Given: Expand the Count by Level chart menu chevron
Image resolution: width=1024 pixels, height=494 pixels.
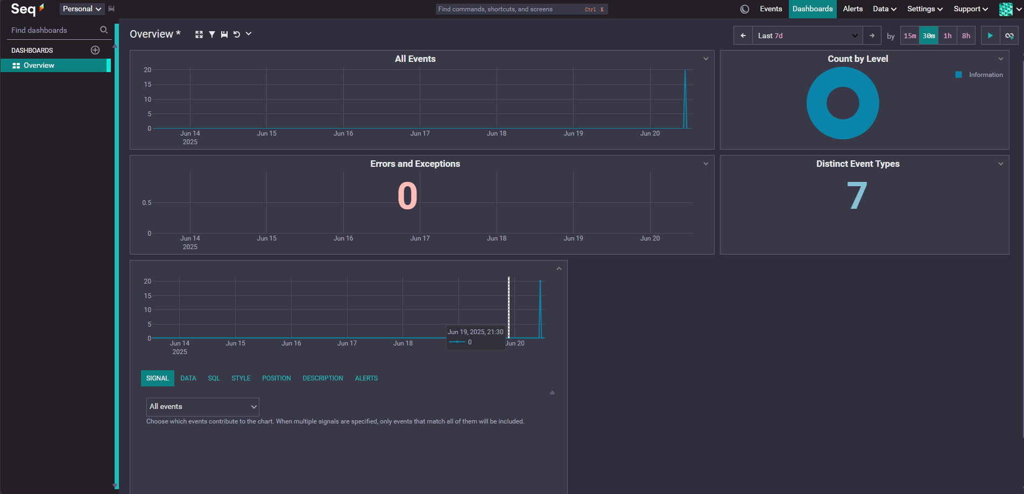Looking at the screenshot, I should tap(1001, 59).
